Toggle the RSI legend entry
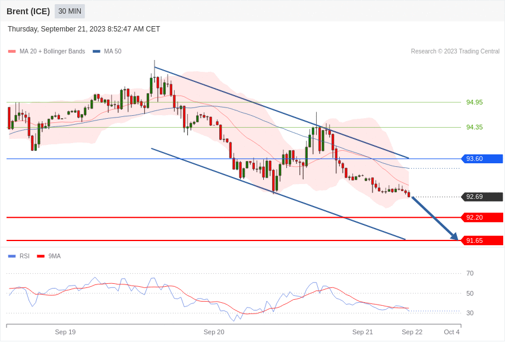This screenshot has height=342, width=505. [19, 256]
